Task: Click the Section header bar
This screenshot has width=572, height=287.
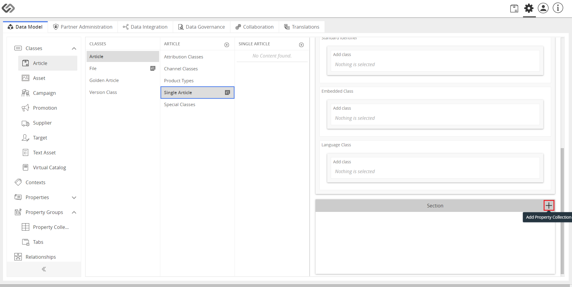Action: pos(435,206)
